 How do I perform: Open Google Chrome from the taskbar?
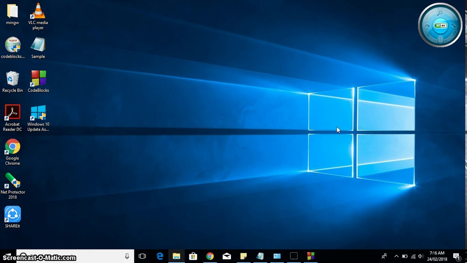click(210, 256)
